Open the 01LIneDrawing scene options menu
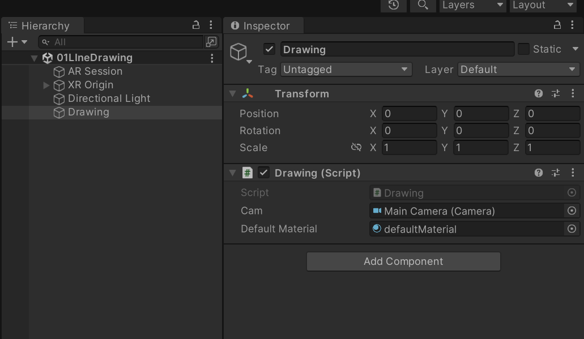Screen dimensions: 584x339 pos(212,58)
